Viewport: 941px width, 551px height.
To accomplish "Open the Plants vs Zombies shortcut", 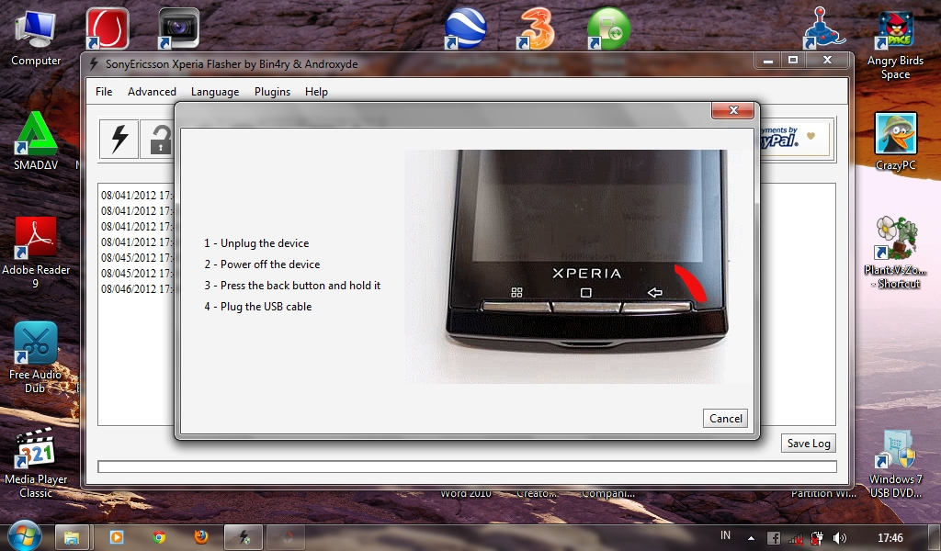I will click(895, 253).
